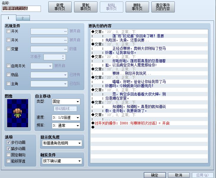Select the line 铃薯吗。今晚就做马铃薯炖肉！
Viewport: 216px width, 178px height.
click(149, 86)
